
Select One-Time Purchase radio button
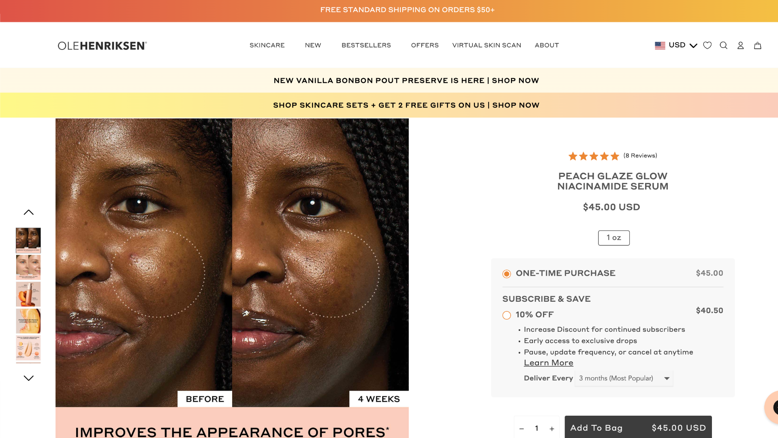click(x=507, y=274)
